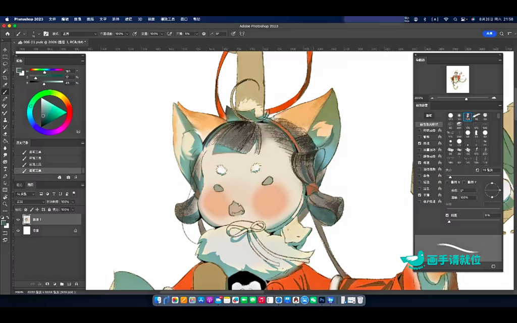Select the Move tool in the toolbox
The image size is (517, 323).
(5, 50)
